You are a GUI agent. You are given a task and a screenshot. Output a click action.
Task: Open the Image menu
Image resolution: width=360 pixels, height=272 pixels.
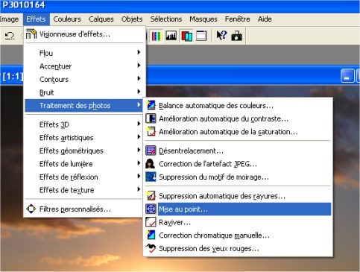[9, 19]
